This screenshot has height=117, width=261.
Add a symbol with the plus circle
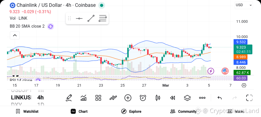click(128, 98)
